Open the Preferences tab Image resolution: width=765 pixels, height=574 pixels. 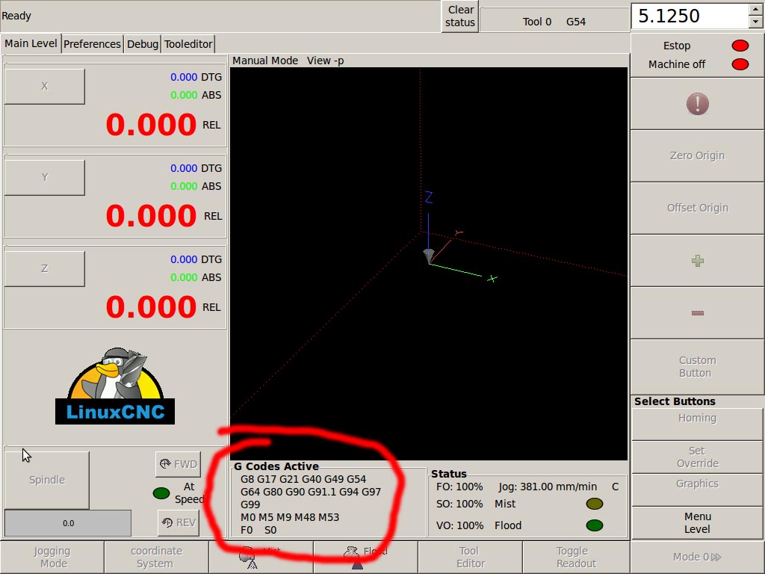pos(92,44)
